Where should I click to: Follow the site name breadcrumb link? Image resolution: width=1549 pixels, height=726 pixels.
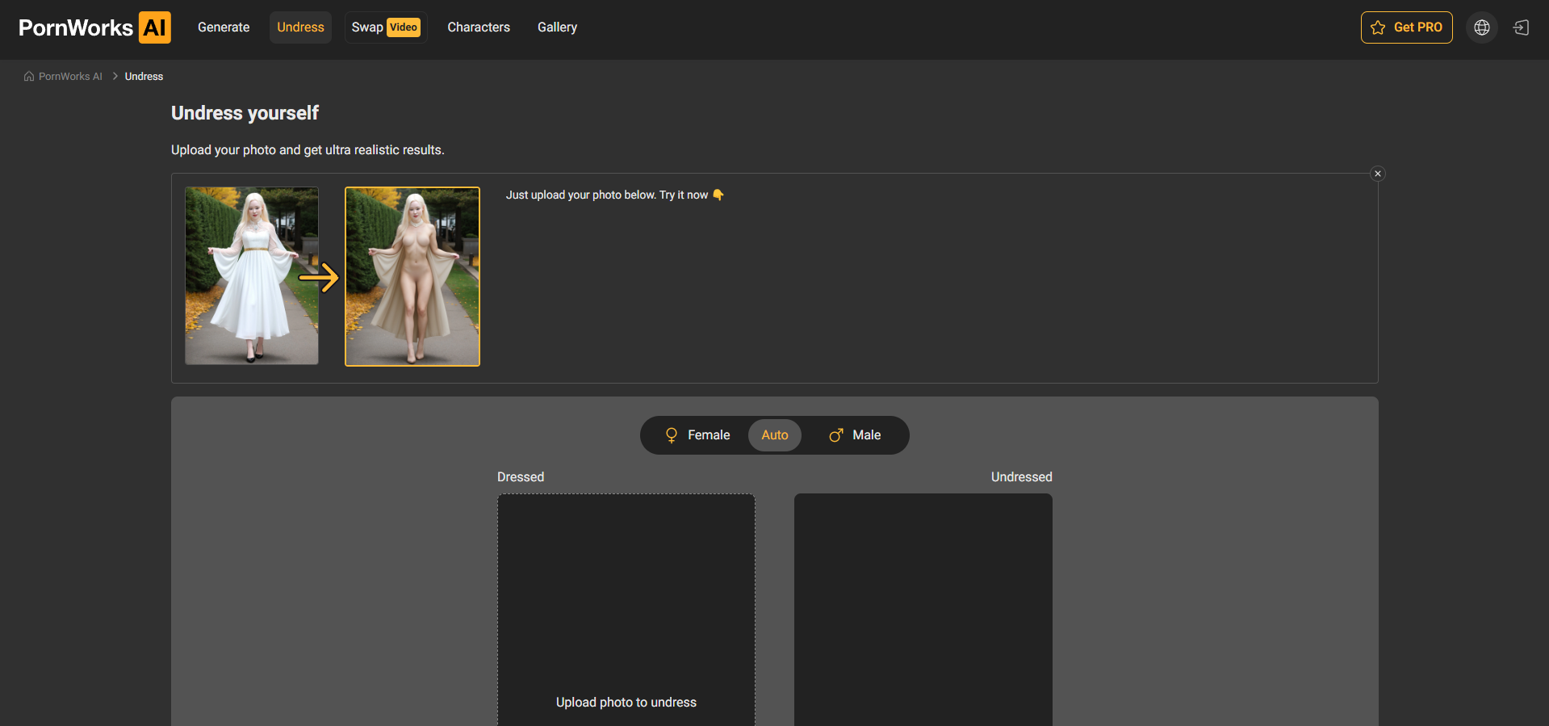pos(70,77)
